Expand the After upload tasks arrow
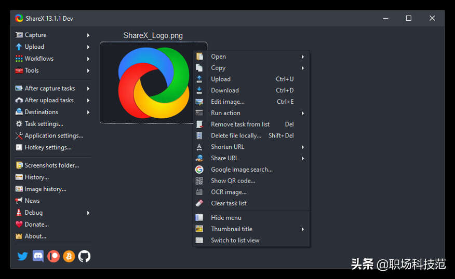 [x=88, y=100]
